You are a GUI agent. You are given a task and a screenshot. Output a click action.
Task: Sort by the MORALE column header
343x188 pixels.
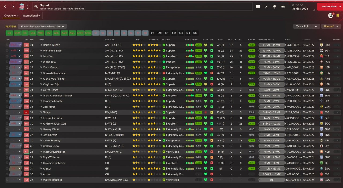166,39
